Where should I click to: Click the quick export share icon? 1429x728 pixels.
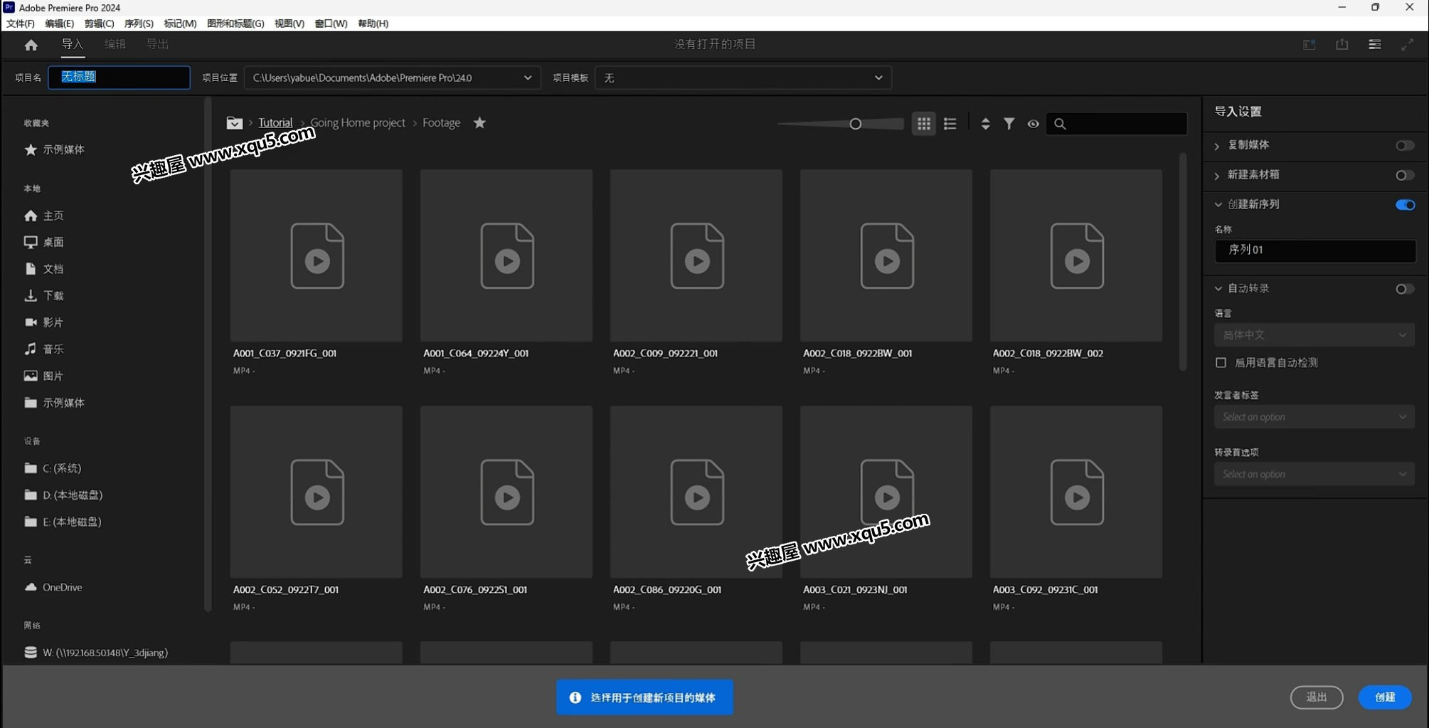(x=1342, y=44)
